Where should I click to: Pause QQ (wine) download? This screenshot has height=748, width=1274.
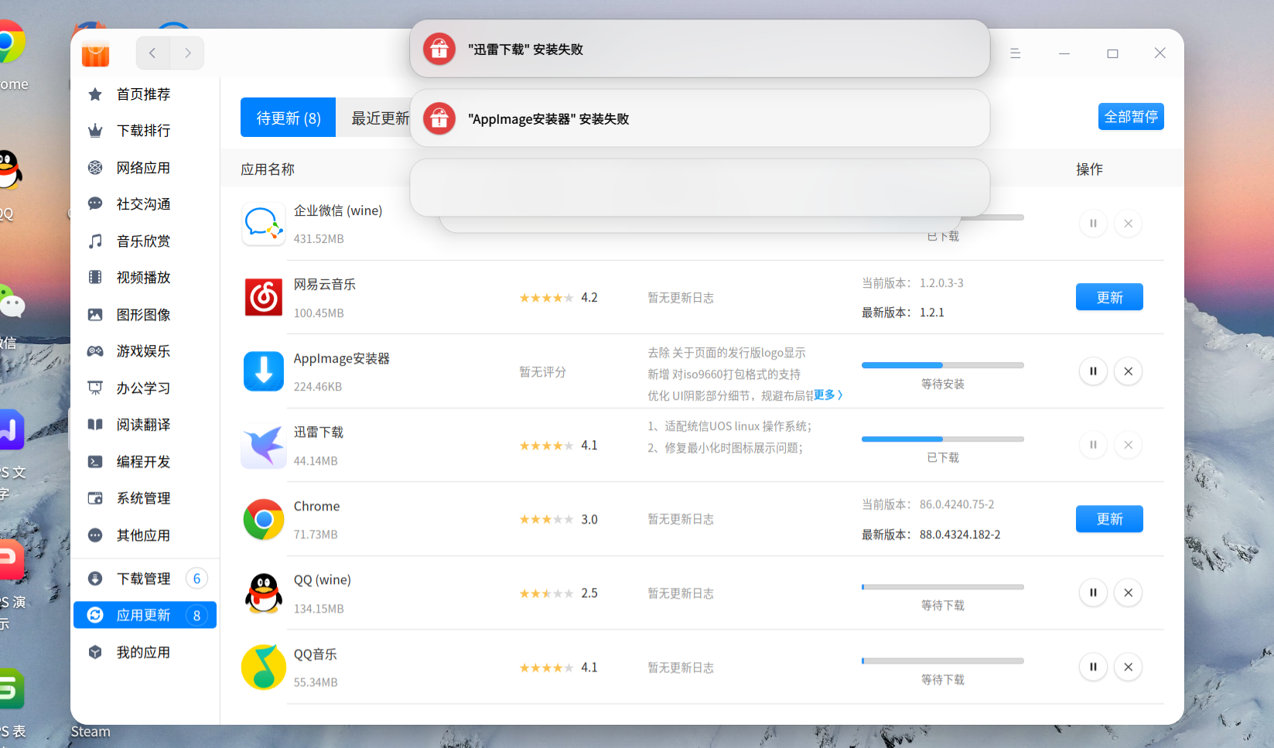tap(1093, 593)
